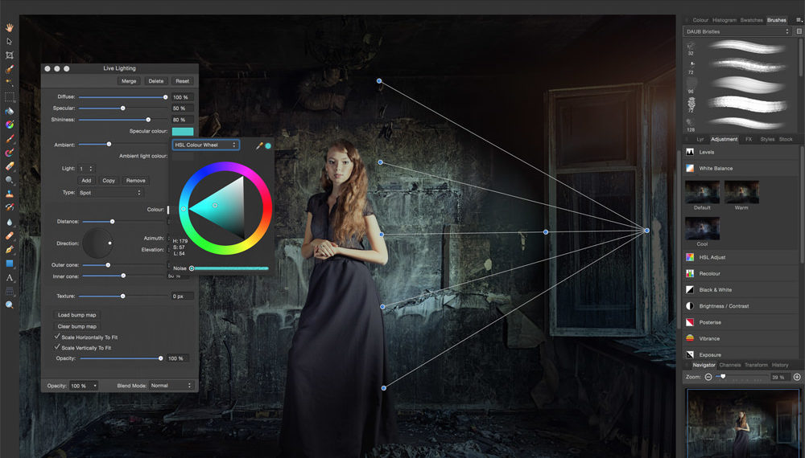Screen dimensions: 805x458
Task: Click the White Balance adjustment icon
Action: pos(690,168)
